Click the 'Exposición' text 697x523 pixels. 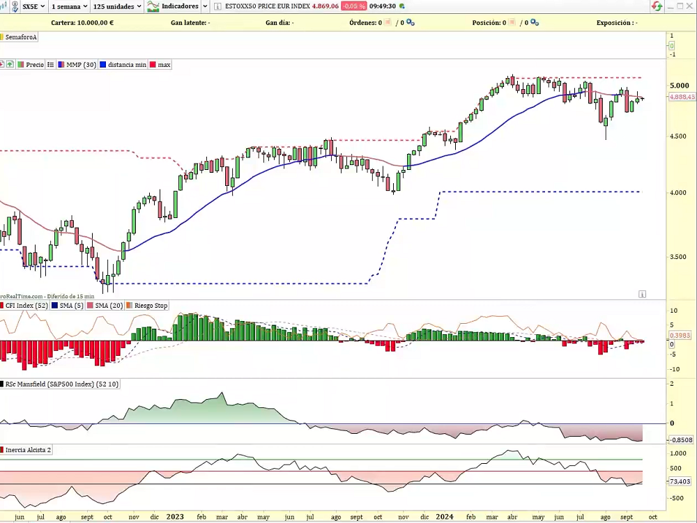pos(614,23)
